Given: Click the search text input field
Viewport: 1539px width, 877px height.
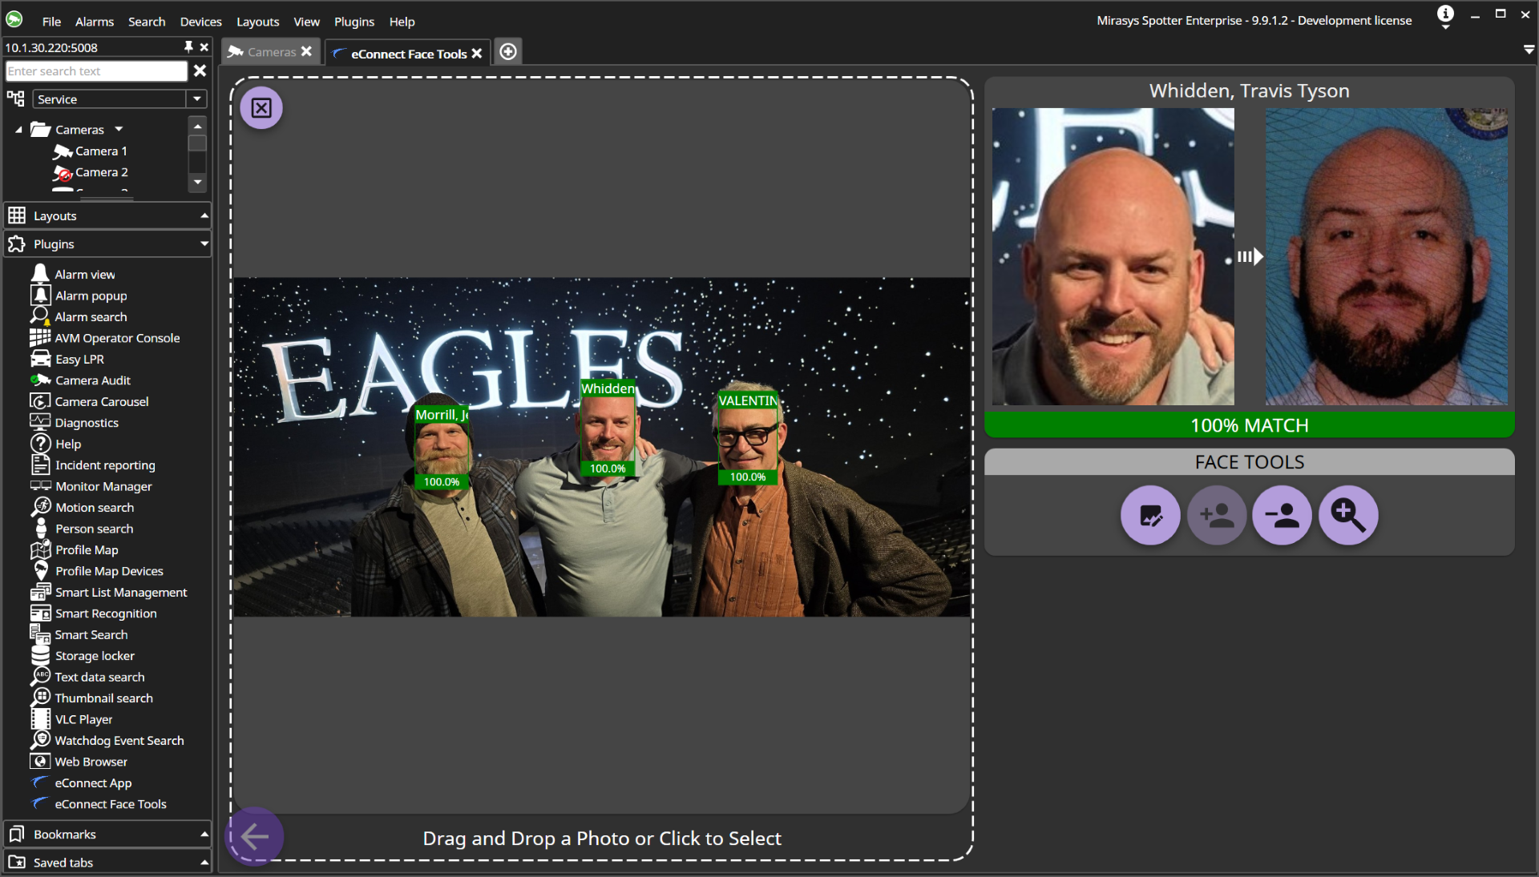Looking at the screenshot, I should (96, 71).
